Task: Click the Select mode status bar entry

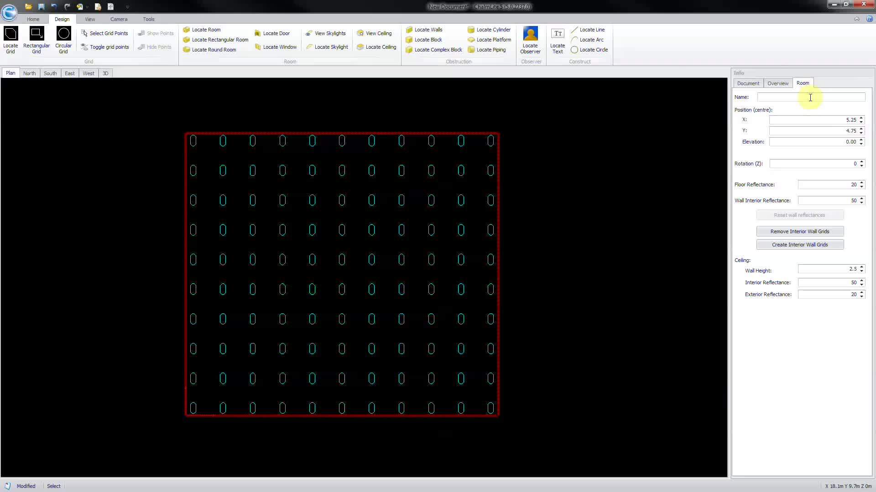Action: [x=54, y=486]
